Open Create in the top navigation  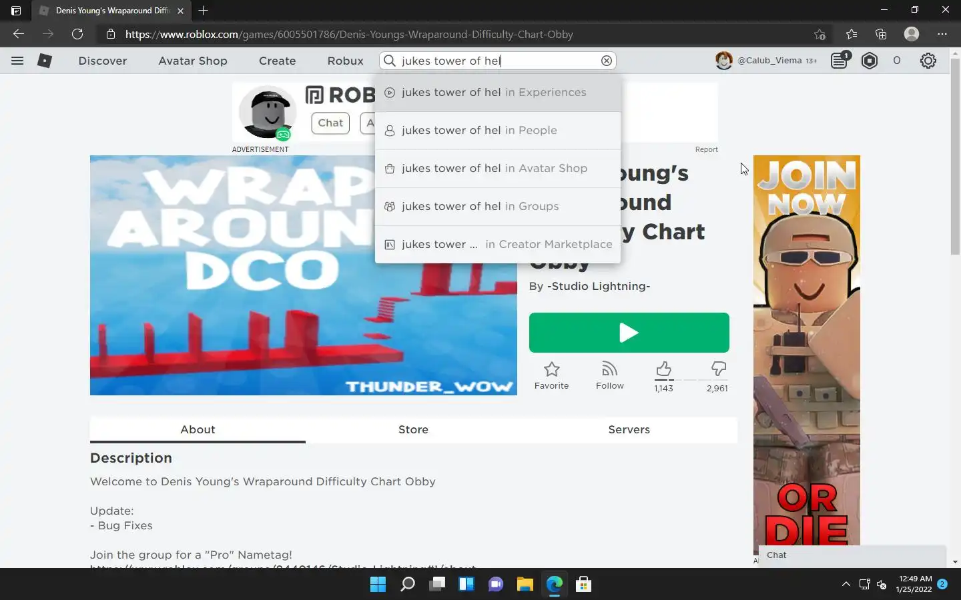[277, 61]
